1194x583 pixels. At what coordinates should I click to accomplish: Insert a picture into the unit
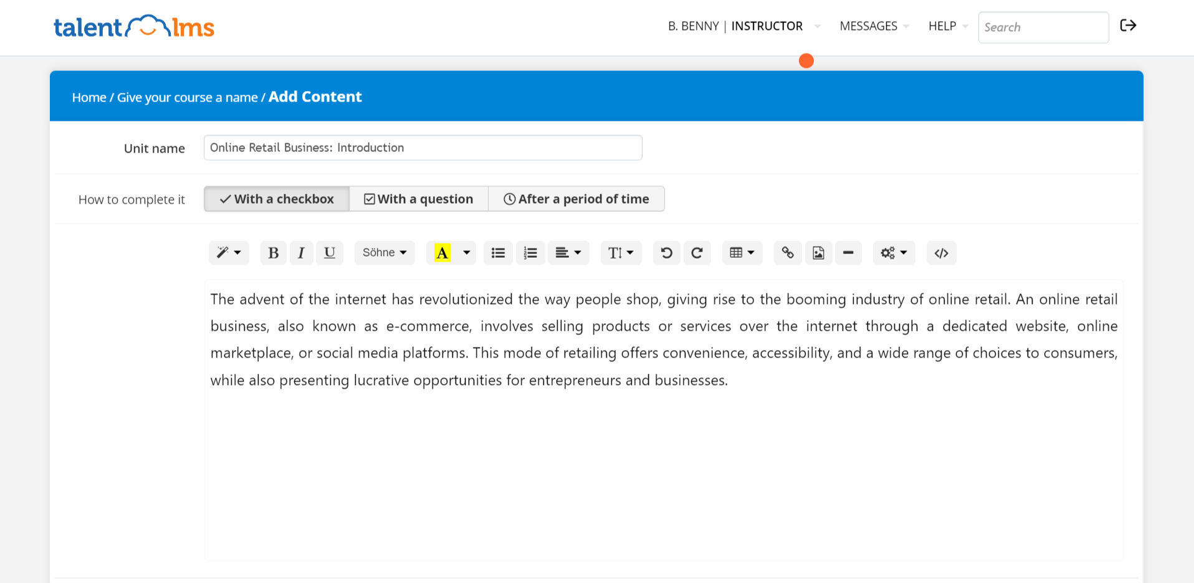pyautogui.click(x=818, y=253)
